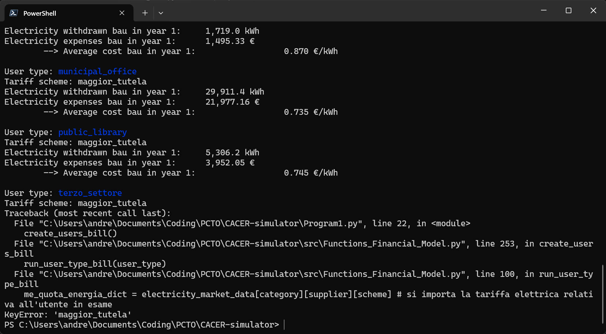606x334 pixels.
Task: Click the blue municipal_office user type
Action: (x=97, y=72)
